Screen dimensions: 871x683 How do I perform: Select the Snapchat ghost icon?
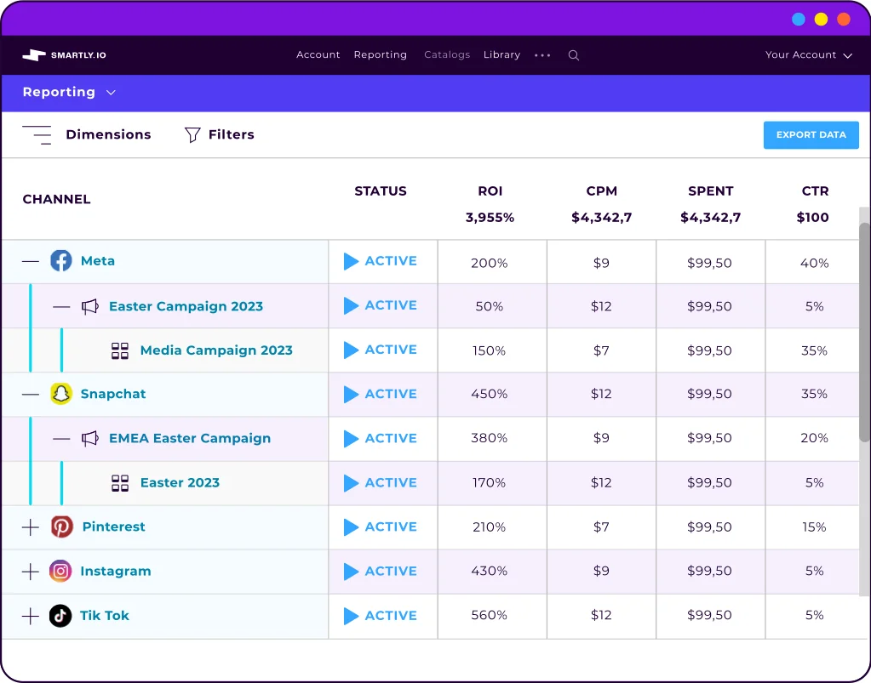click(x=61, y=394)
